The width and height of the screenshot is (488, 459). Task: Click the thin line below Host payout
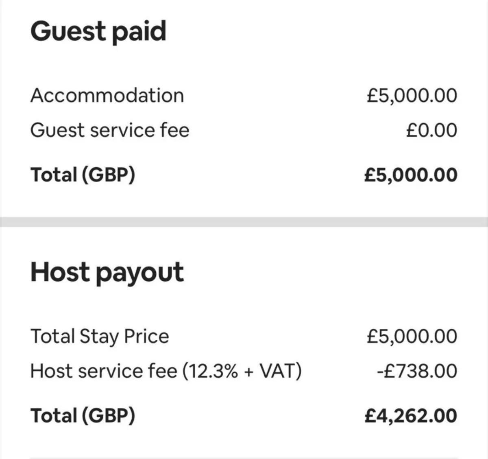244,457
